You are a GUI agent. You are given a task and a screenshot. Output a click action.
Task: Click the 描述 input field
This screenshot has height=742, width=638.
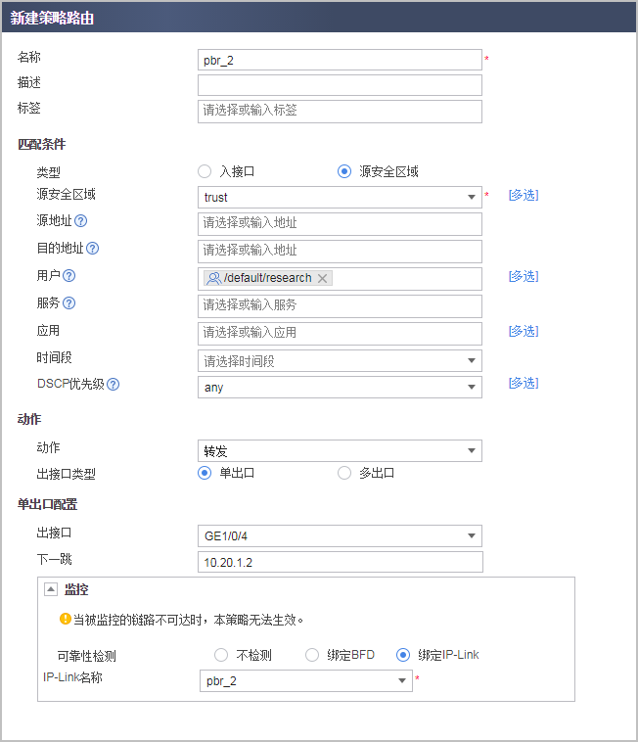[x=340, y=85]
